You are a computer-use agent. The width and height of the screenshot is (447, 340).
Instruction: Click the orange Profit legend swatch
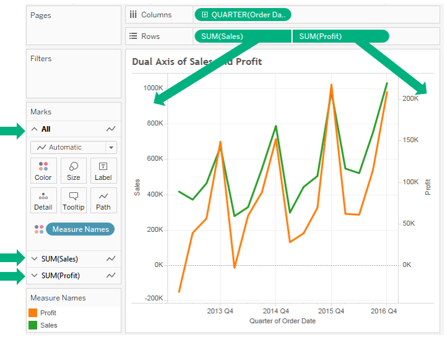coord(33,313)
